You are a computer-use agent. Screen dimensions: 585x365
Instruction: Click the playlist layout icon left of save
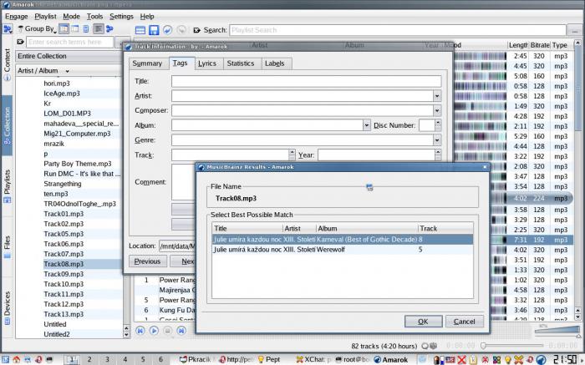(140, 30)
